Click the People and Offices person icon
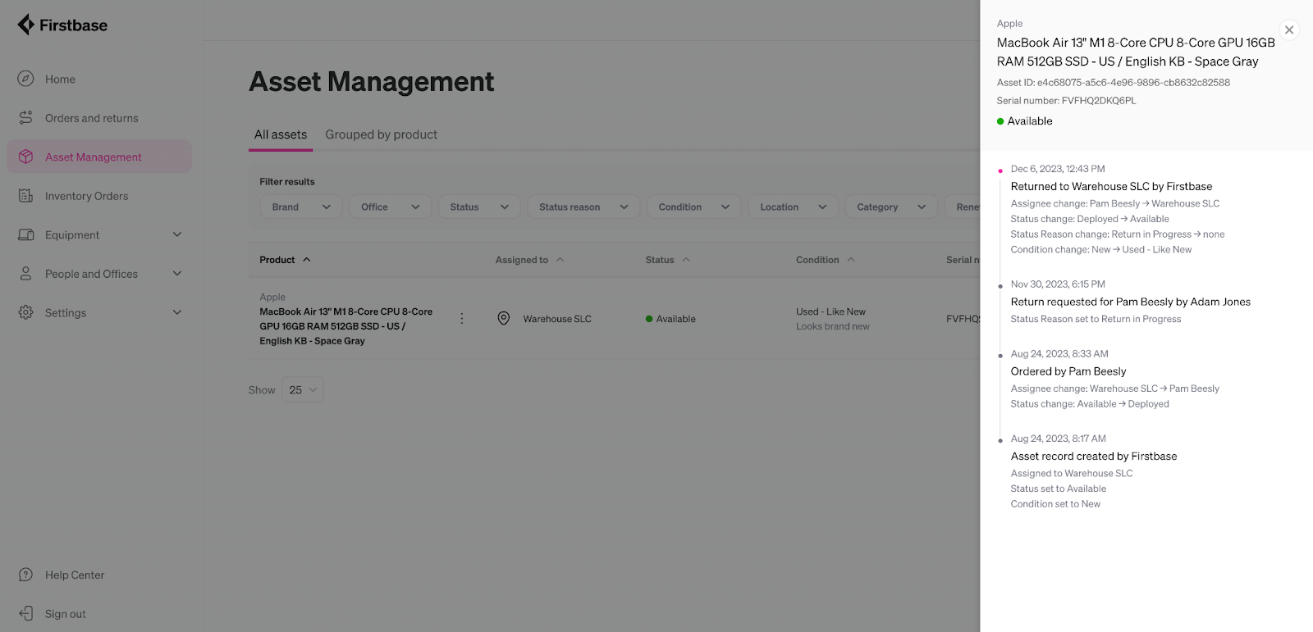Screen dimensions: 1313x632 tap(25, 274)
